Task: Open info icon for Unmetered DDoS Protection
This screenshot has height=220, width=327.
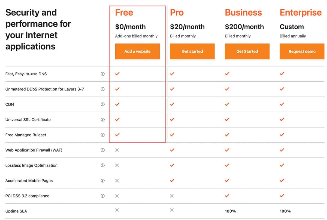Action: tap(103, 89)
